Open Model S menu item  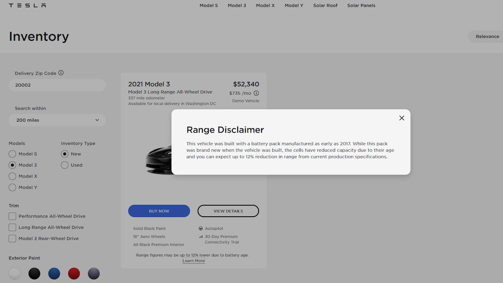pyautogui.click(x=209, y=5)
